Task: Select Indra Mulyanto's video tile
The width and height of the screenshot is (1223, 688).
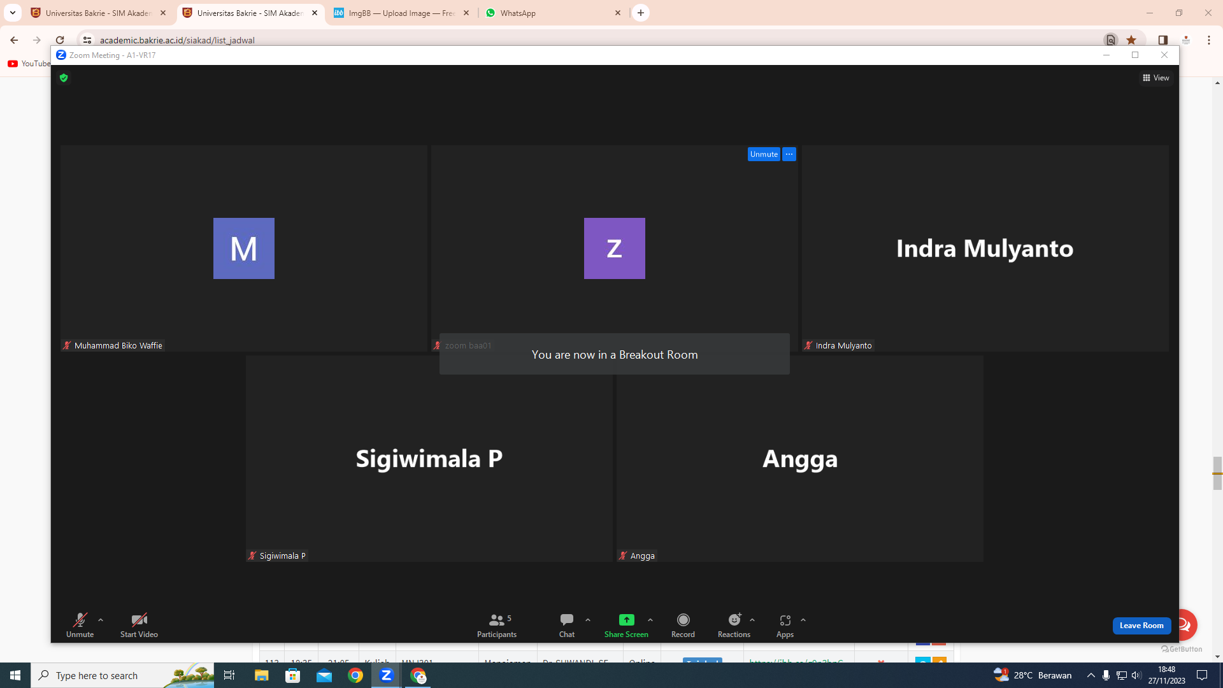Action: (x=985, y=248)
